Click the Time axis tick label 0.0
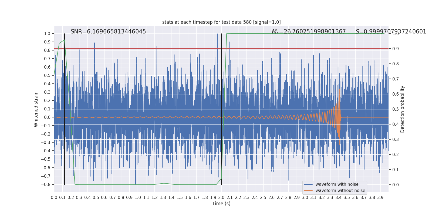Viewport: 432px width, 216px height. (x=54, y=198)
